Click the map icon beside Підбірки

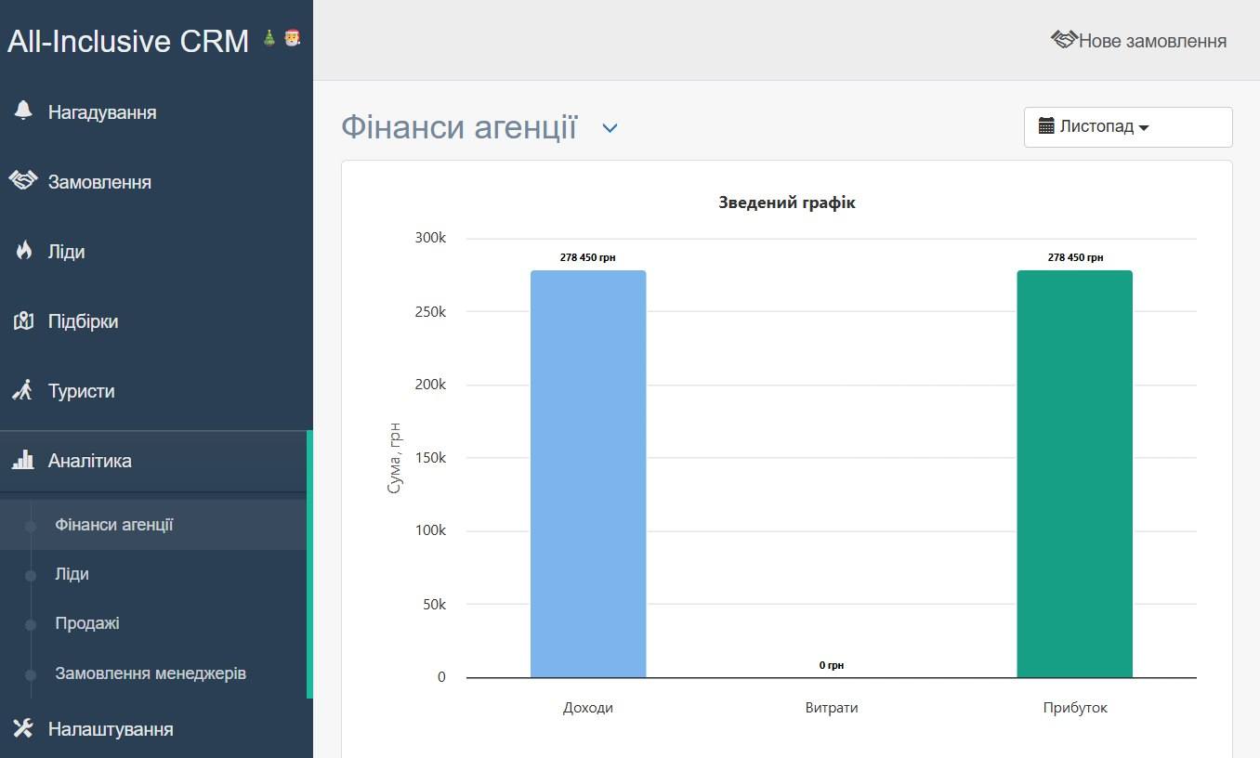click(23, 321)
